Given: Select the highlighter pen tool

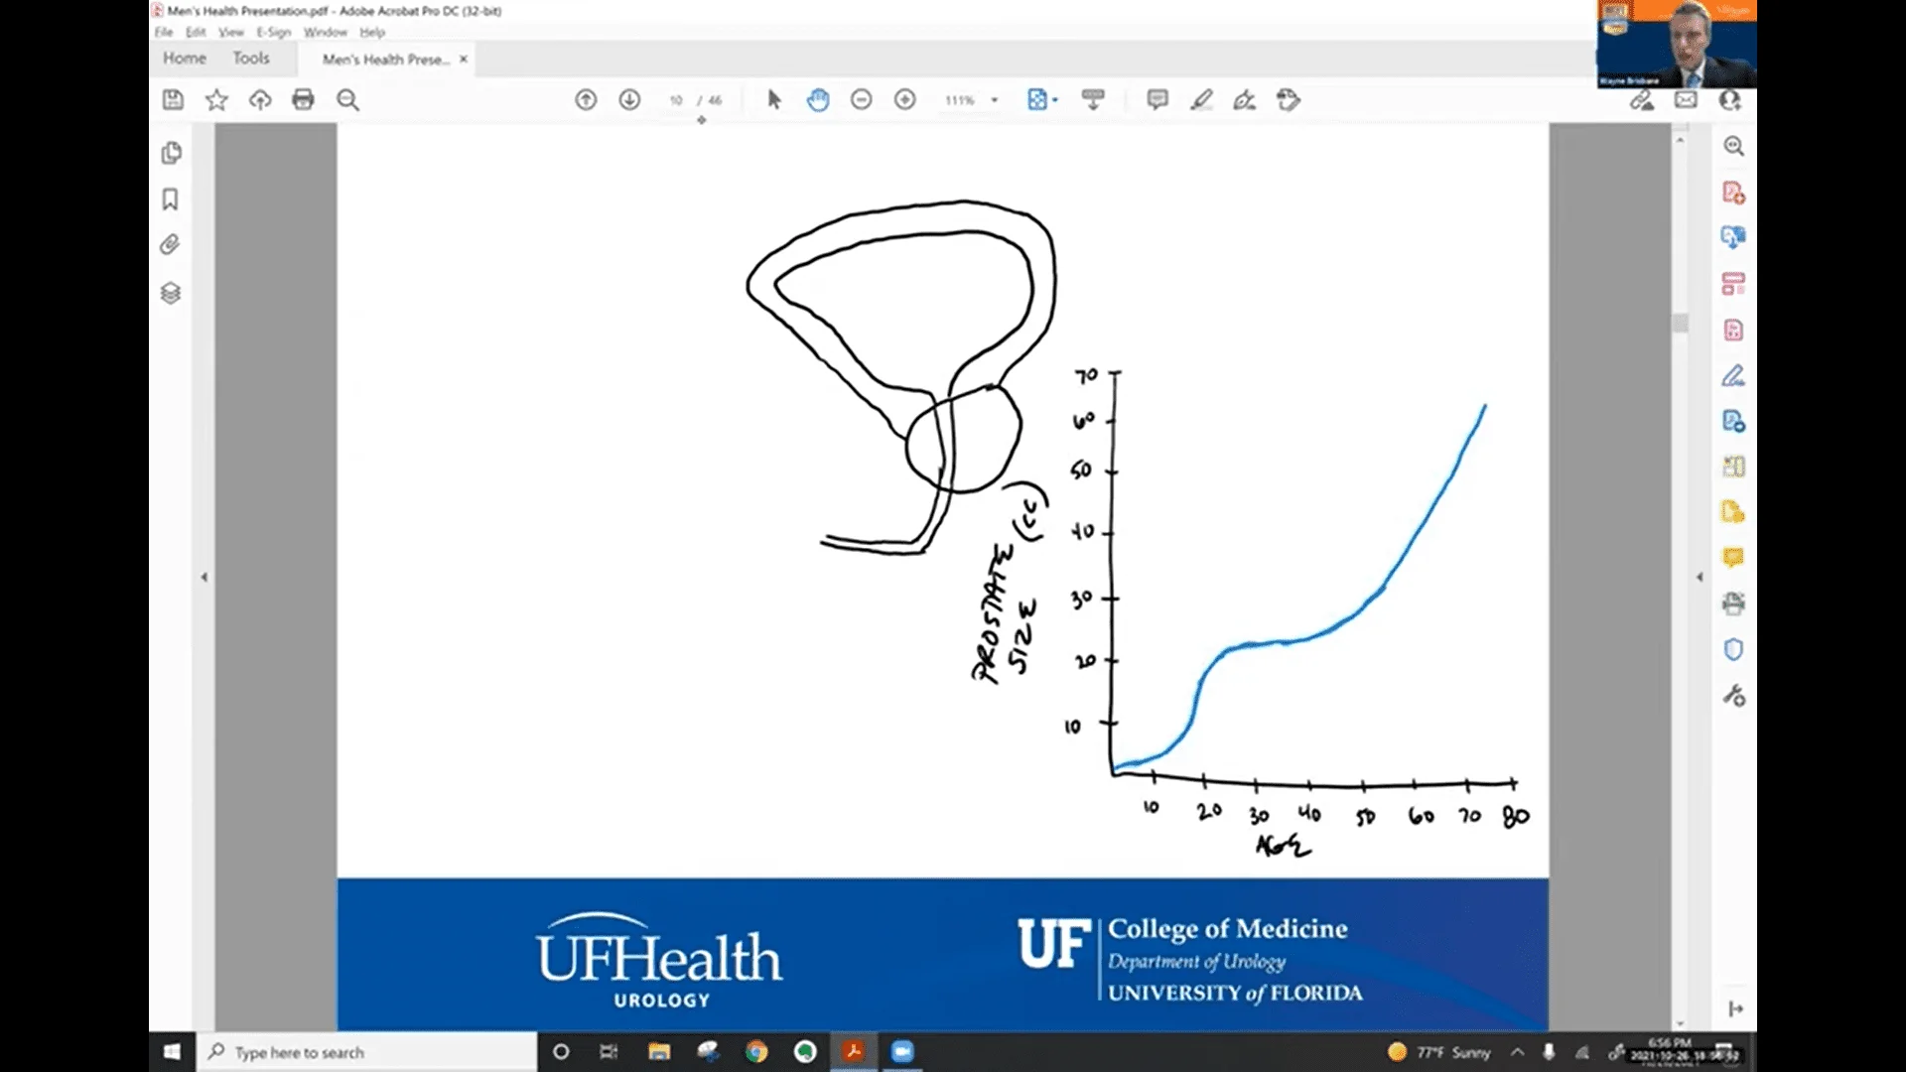Looking at the screenshot, I should 1201,99.
